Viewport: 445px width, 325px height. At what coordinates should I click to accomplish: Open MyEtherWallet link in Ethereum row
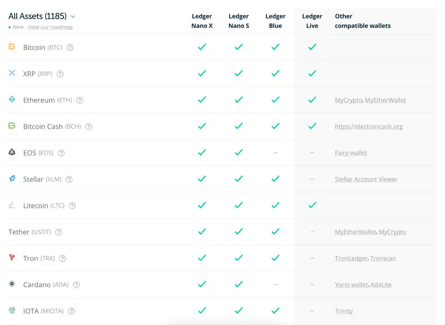[386, 100]
